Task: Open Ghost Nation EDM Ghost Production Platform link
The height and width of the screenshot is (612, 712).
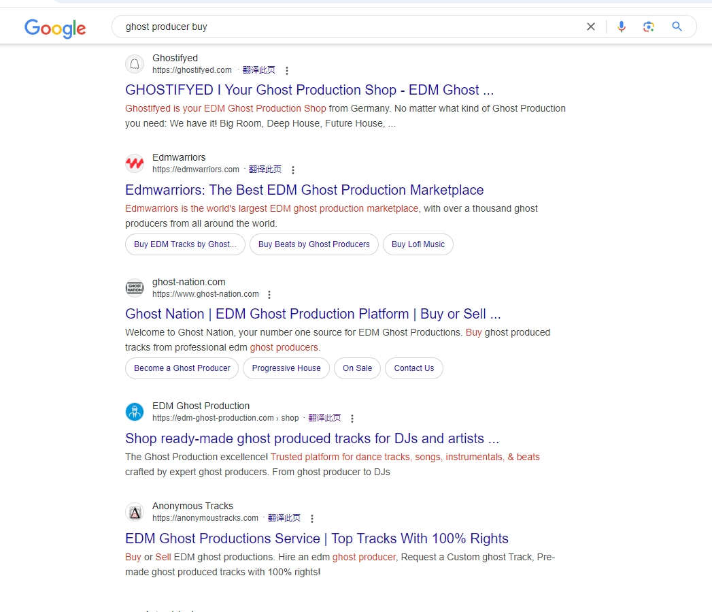Action: coord(313,315)
